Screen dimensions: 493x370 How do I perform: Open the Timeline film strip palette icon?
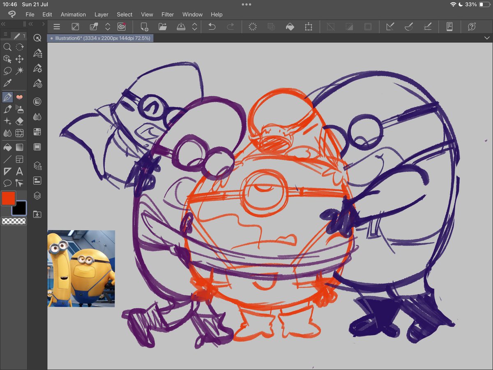37,147
